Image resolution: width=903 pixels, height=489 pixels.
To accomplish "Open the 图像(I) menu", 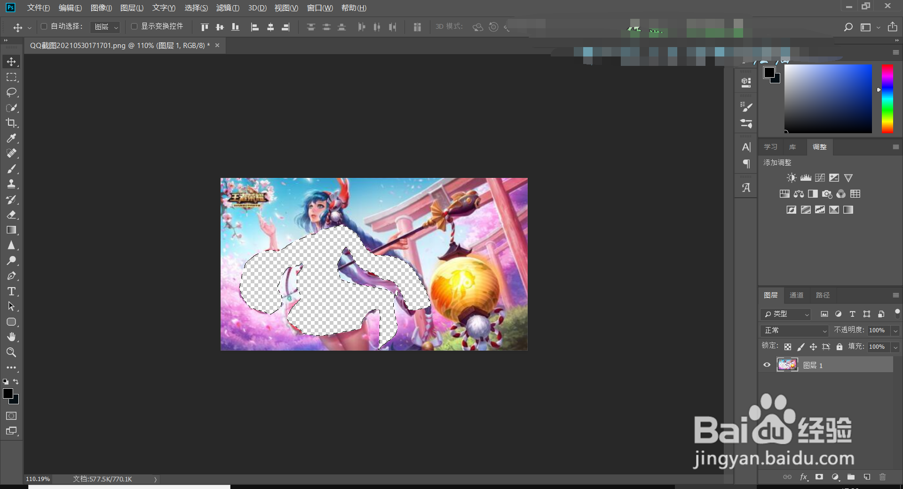I will 101,8.
